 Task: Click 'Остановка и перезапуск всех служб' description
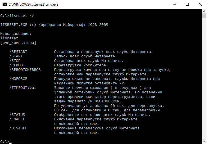tap(103, 52)
